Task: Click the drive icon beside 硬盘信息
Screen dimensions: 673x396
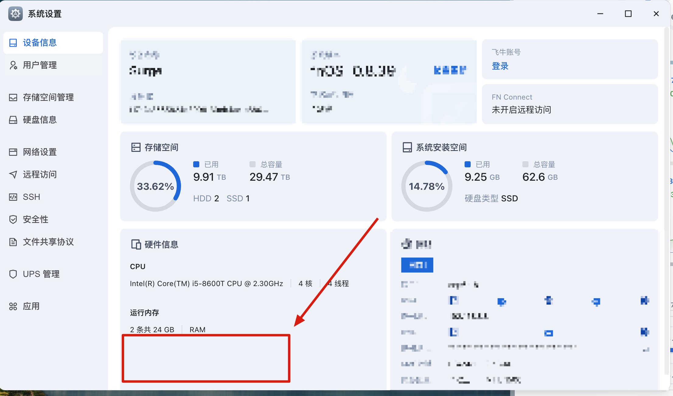Action: (13, 120)
